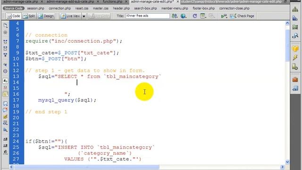The height and width of the screenshot is (170, 302).
Task: Open Live View options dropdown arrow
Action: [x=84, y=16]
